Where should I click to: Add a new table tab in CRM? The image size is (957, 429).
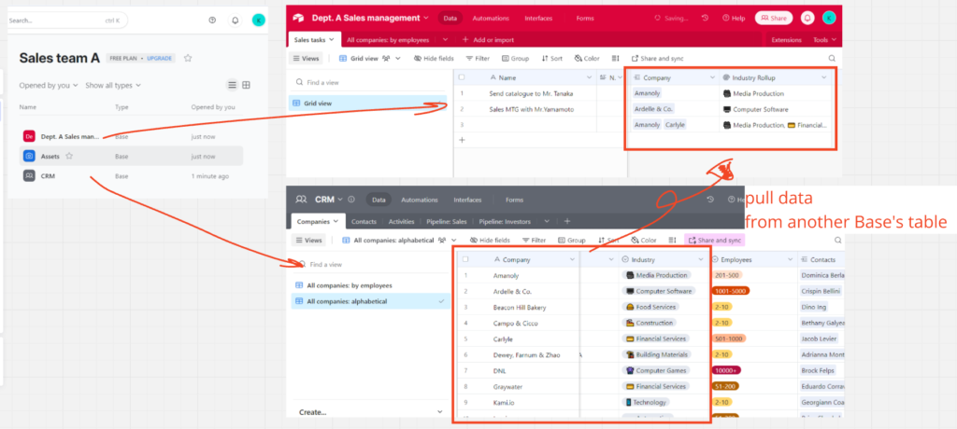click(567, 222)
